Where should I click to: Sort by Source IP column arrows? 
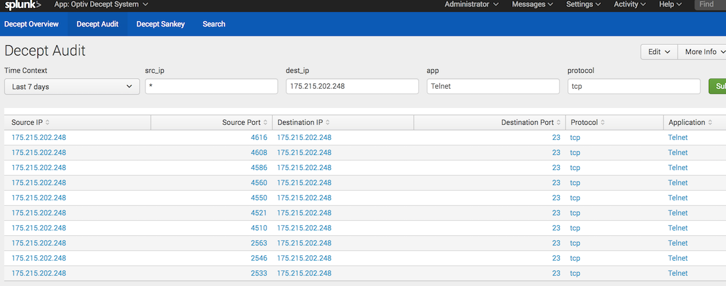pyautogui.click(x=47, y=122)
